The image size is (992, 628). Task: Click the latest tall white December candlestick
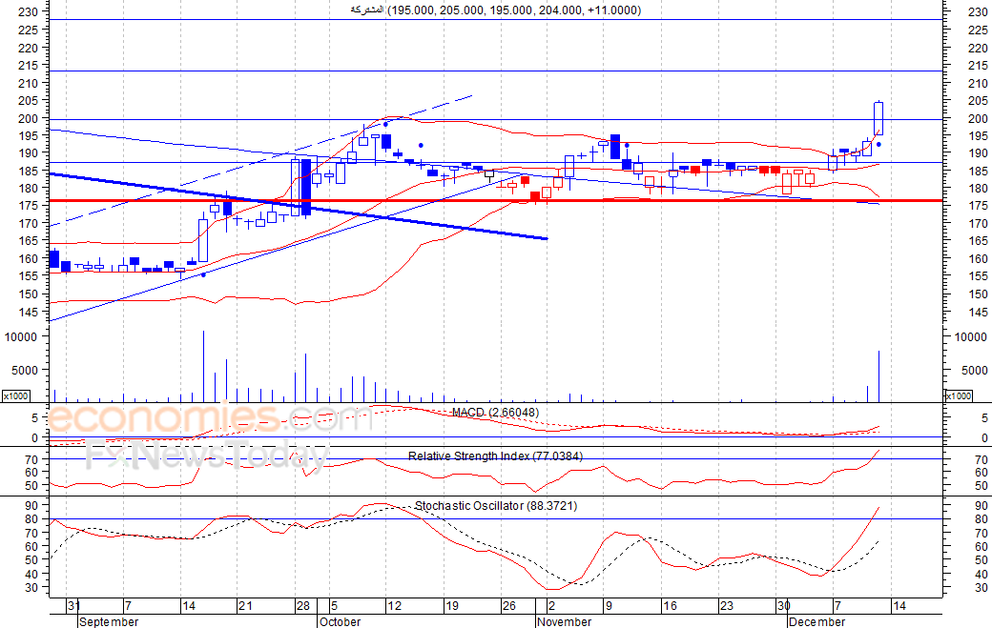point(878,118)
